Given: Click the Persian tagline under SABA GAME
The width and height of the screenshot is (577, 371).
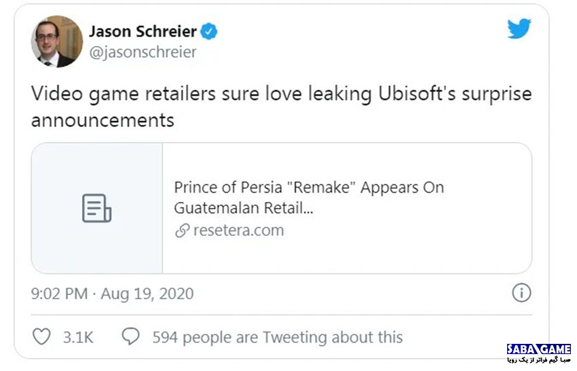Looking at the screenshot, I should coord(539,360).
